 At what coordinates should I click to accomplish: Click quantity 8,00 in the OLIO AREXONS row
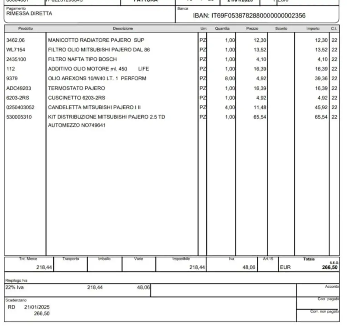click(230, 78)
